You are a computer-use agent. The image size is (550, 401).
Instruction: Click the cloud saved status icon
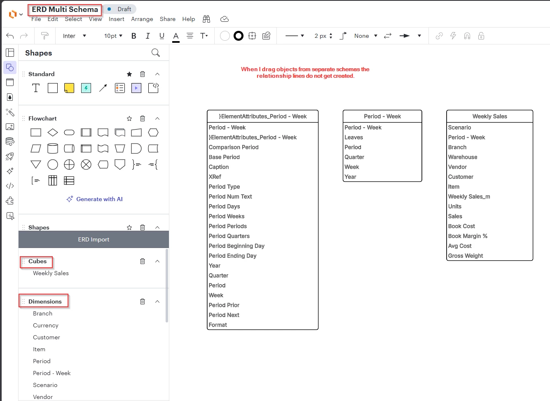click(x=225, y=19)
